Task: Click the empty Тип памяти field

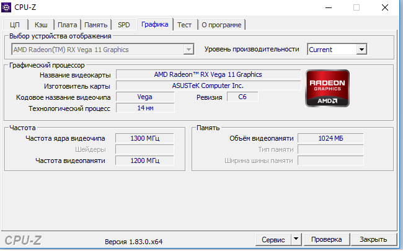Action: tap(330, 149)
